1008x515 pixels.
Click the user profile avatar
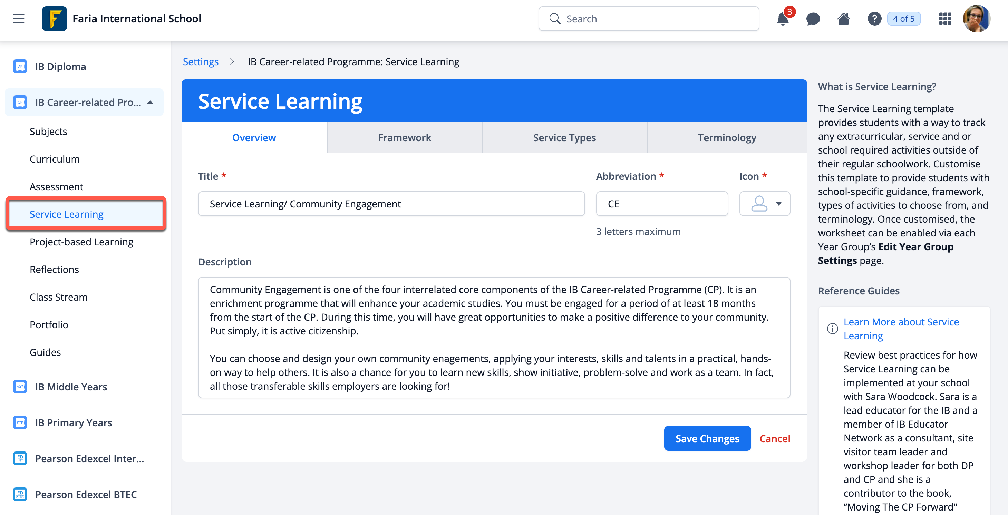tap(976, 18)
